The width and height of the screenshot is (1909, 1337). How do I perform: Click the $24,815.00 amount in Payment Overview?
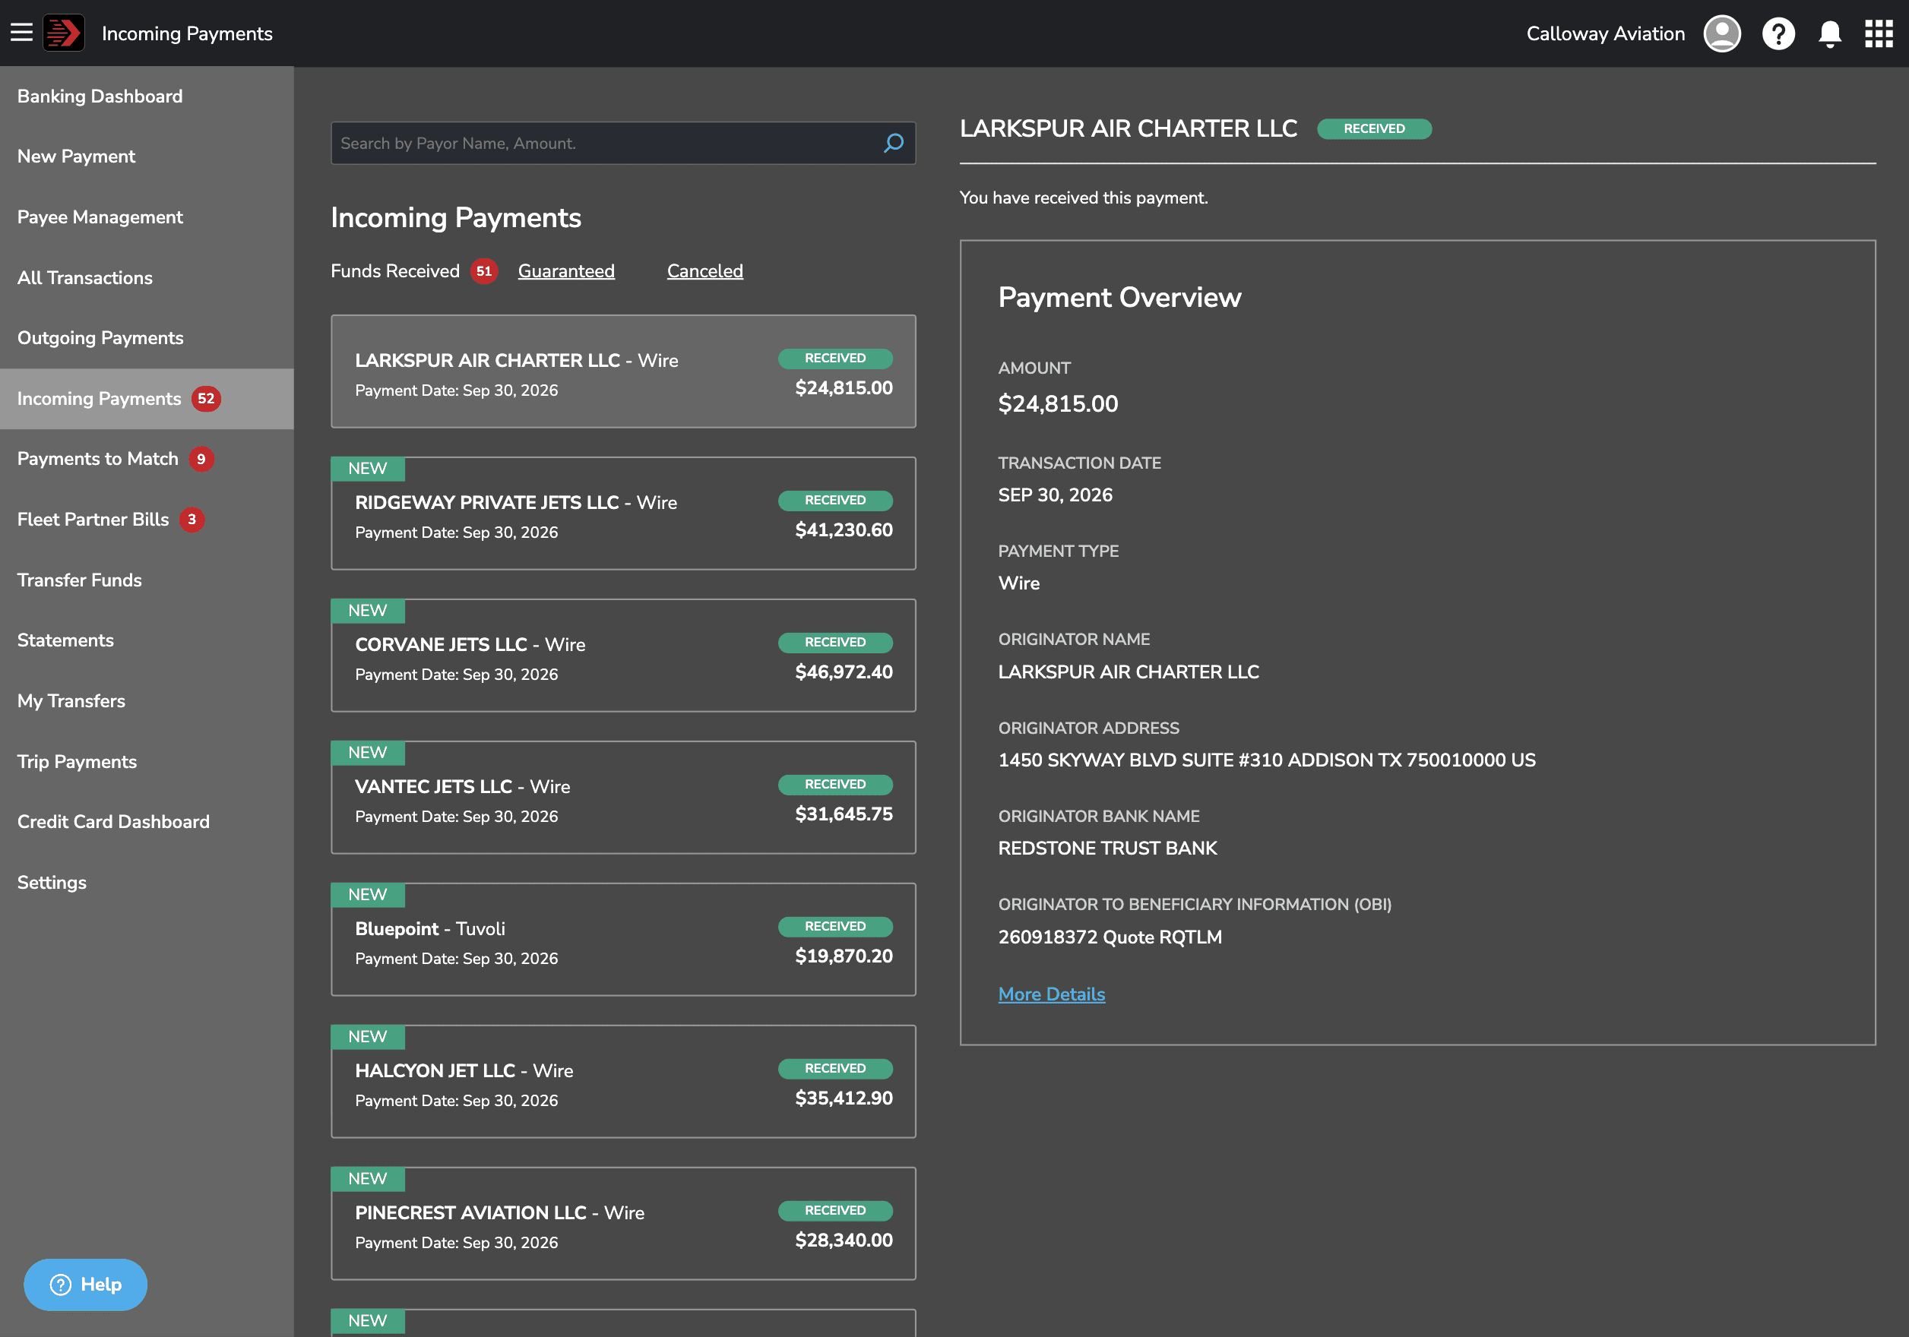point(1058,404)
